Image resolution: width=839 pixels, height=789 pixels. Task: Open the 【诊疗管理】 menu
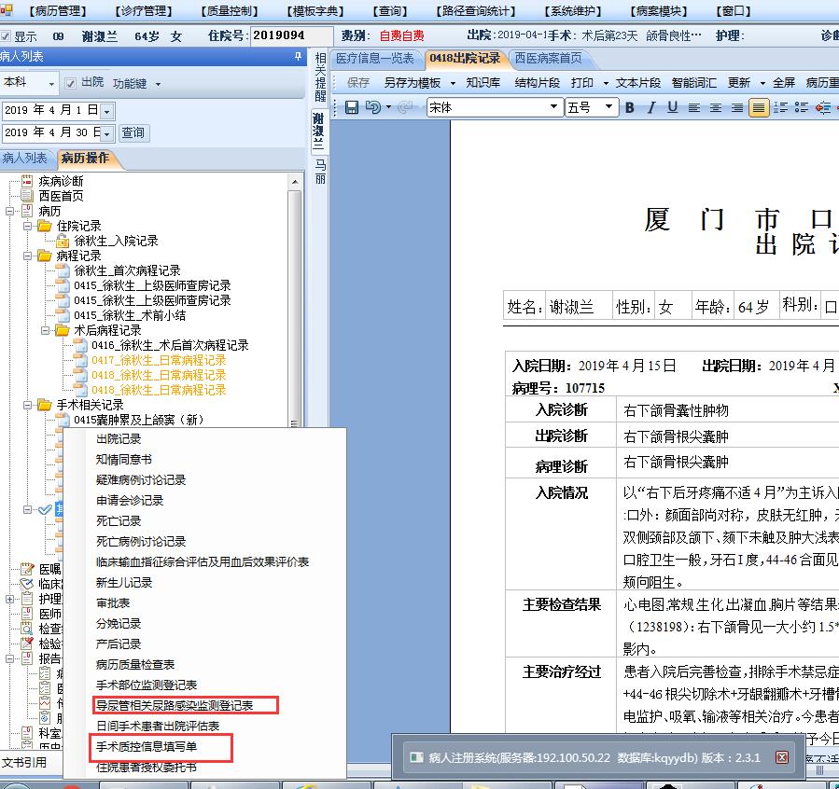[144, 11]
